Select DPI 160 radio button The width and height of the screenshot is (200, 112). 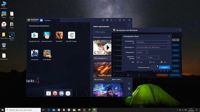[x=138, y=62]
